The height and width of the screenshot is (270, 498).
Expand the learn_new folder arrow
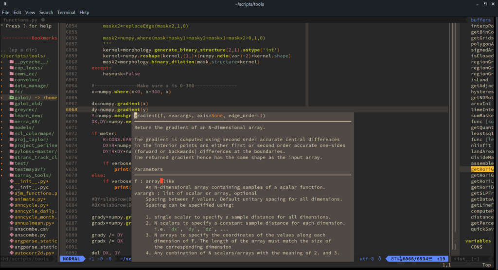[2, 116]
